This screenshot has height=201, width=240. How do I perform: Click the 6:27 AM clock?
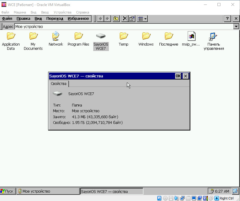pyautogui.click(x=222, y=191)
